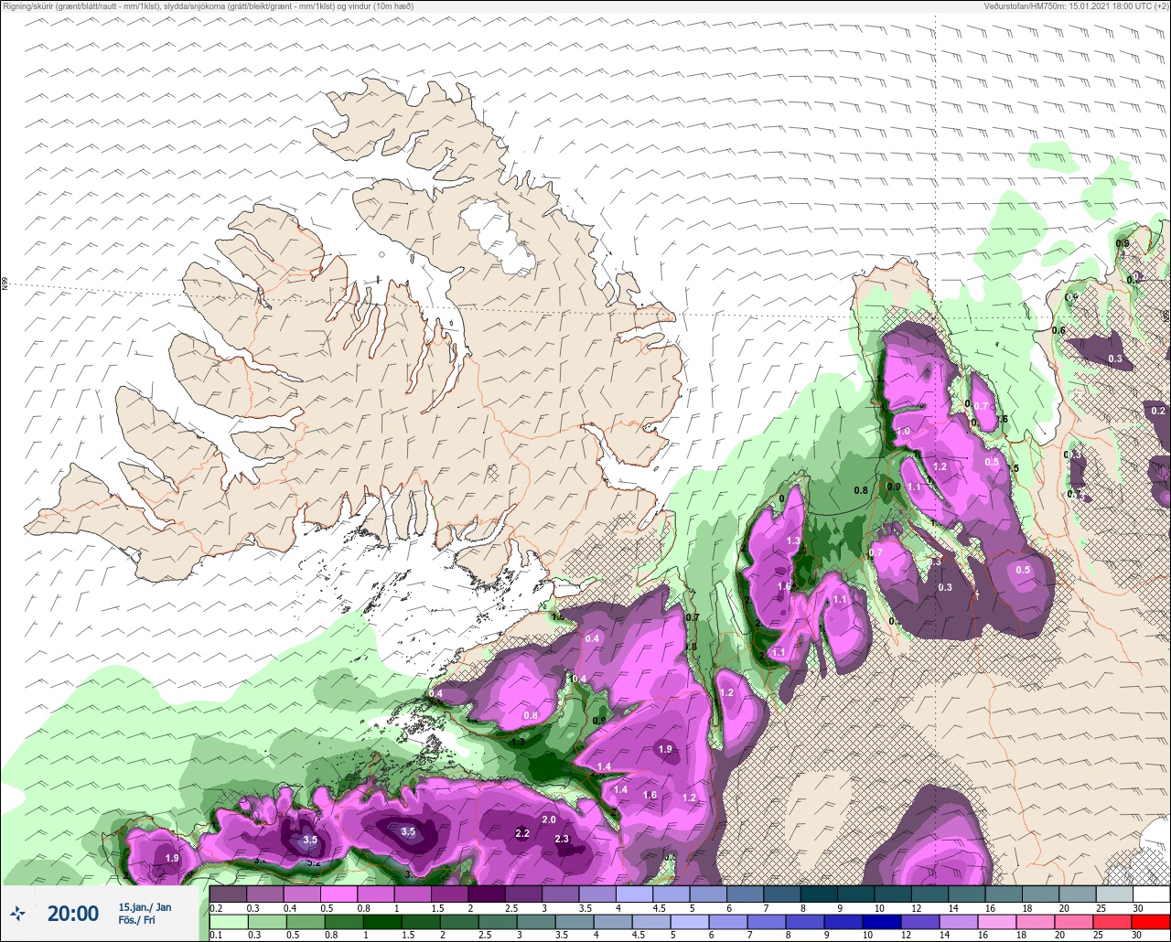Click the 0.2 value on the map's right edge

point(1158,411)
